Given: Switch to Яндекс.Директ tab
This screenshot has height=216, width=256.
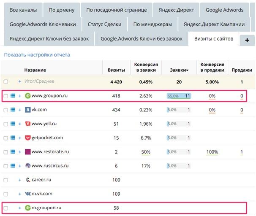Looking at the screenshot, I should pos(176,10).
